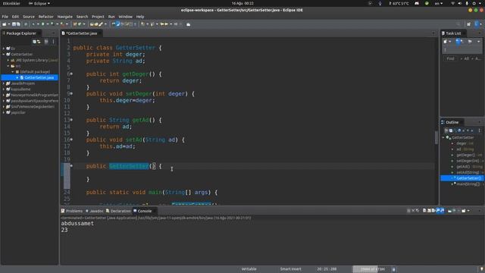
Task: Toggle Show Console on Standard Error change
Action: (442, 211)
